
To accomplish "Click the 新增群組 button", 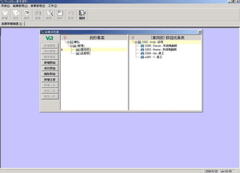I will pos(50,63).
